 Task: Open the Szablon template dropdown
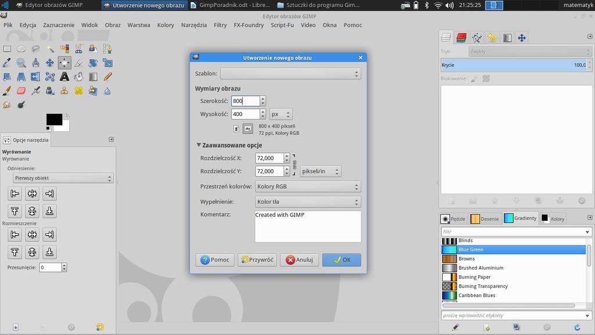291,74
